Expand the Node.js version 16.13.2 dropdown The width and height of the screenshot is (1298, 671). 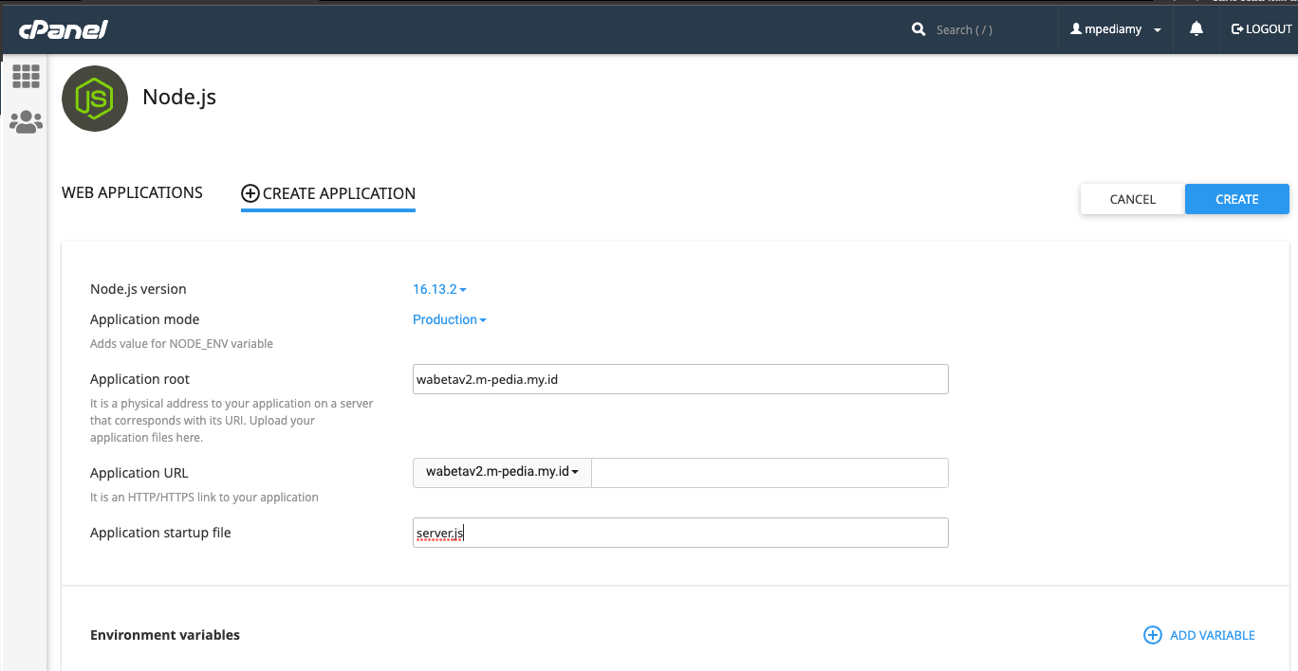(439, 289)
